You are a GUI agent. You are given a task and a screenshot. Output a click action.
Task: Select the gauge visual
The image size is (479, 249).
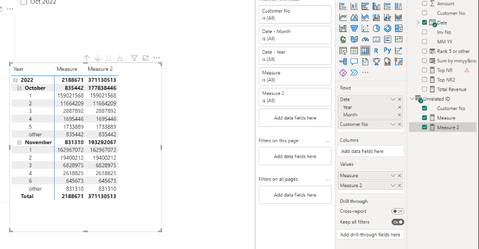(365, 39)
